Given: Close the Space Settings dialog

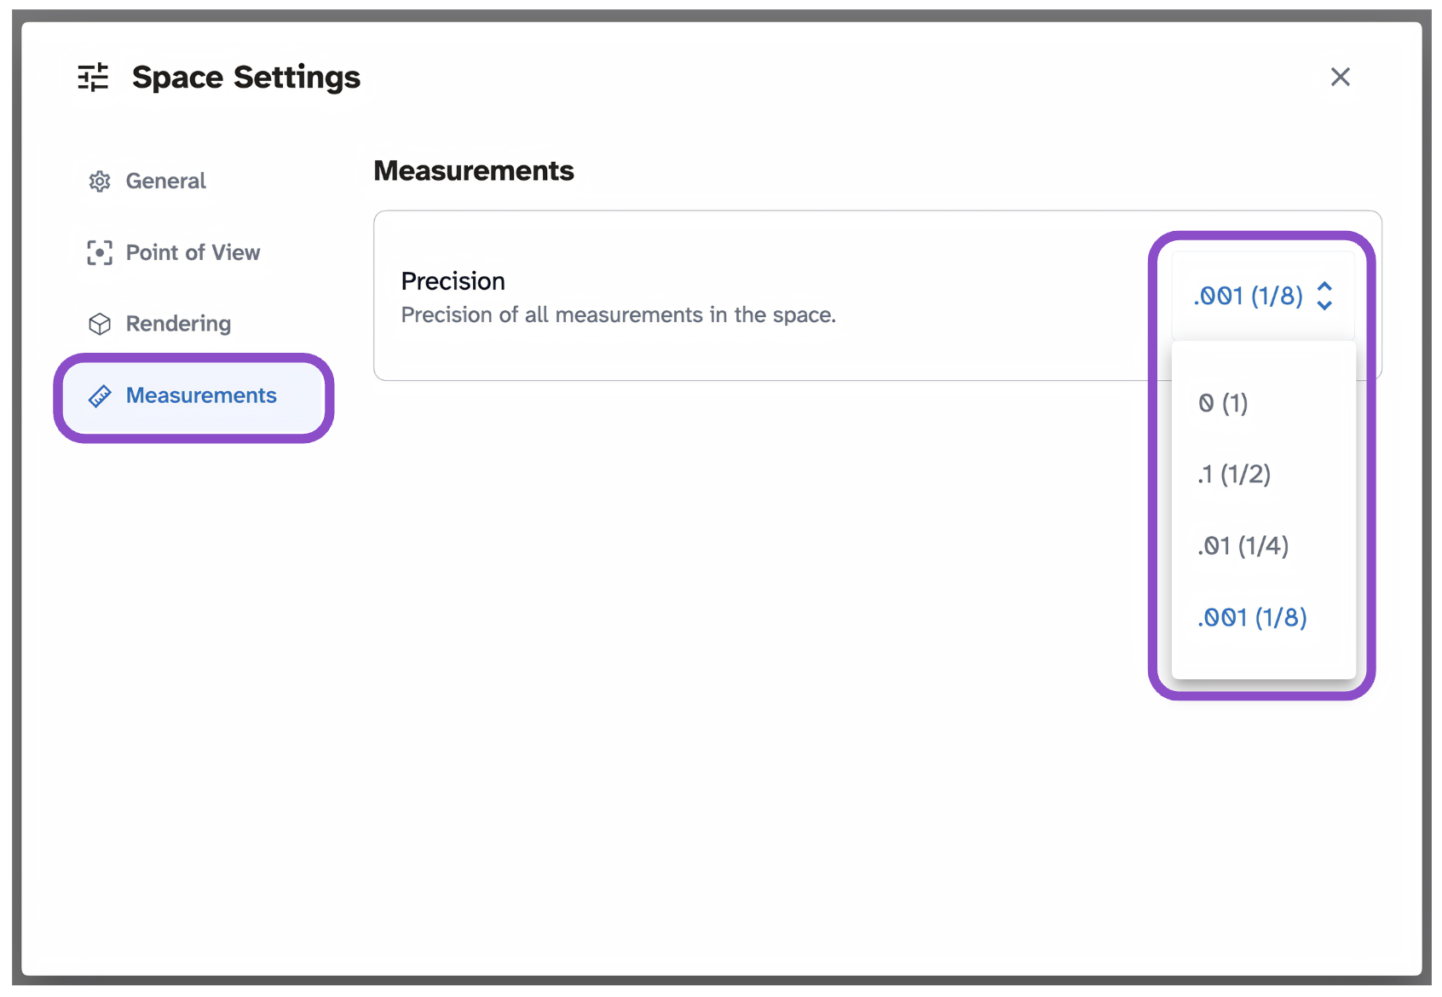Looking at the screenshot, I should pyautogui.click(x=1340, y=77).
